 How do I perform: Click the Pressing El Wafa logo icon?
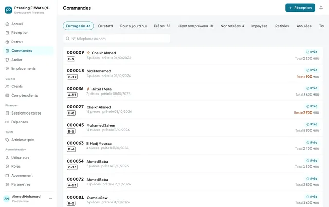[8, 10]
